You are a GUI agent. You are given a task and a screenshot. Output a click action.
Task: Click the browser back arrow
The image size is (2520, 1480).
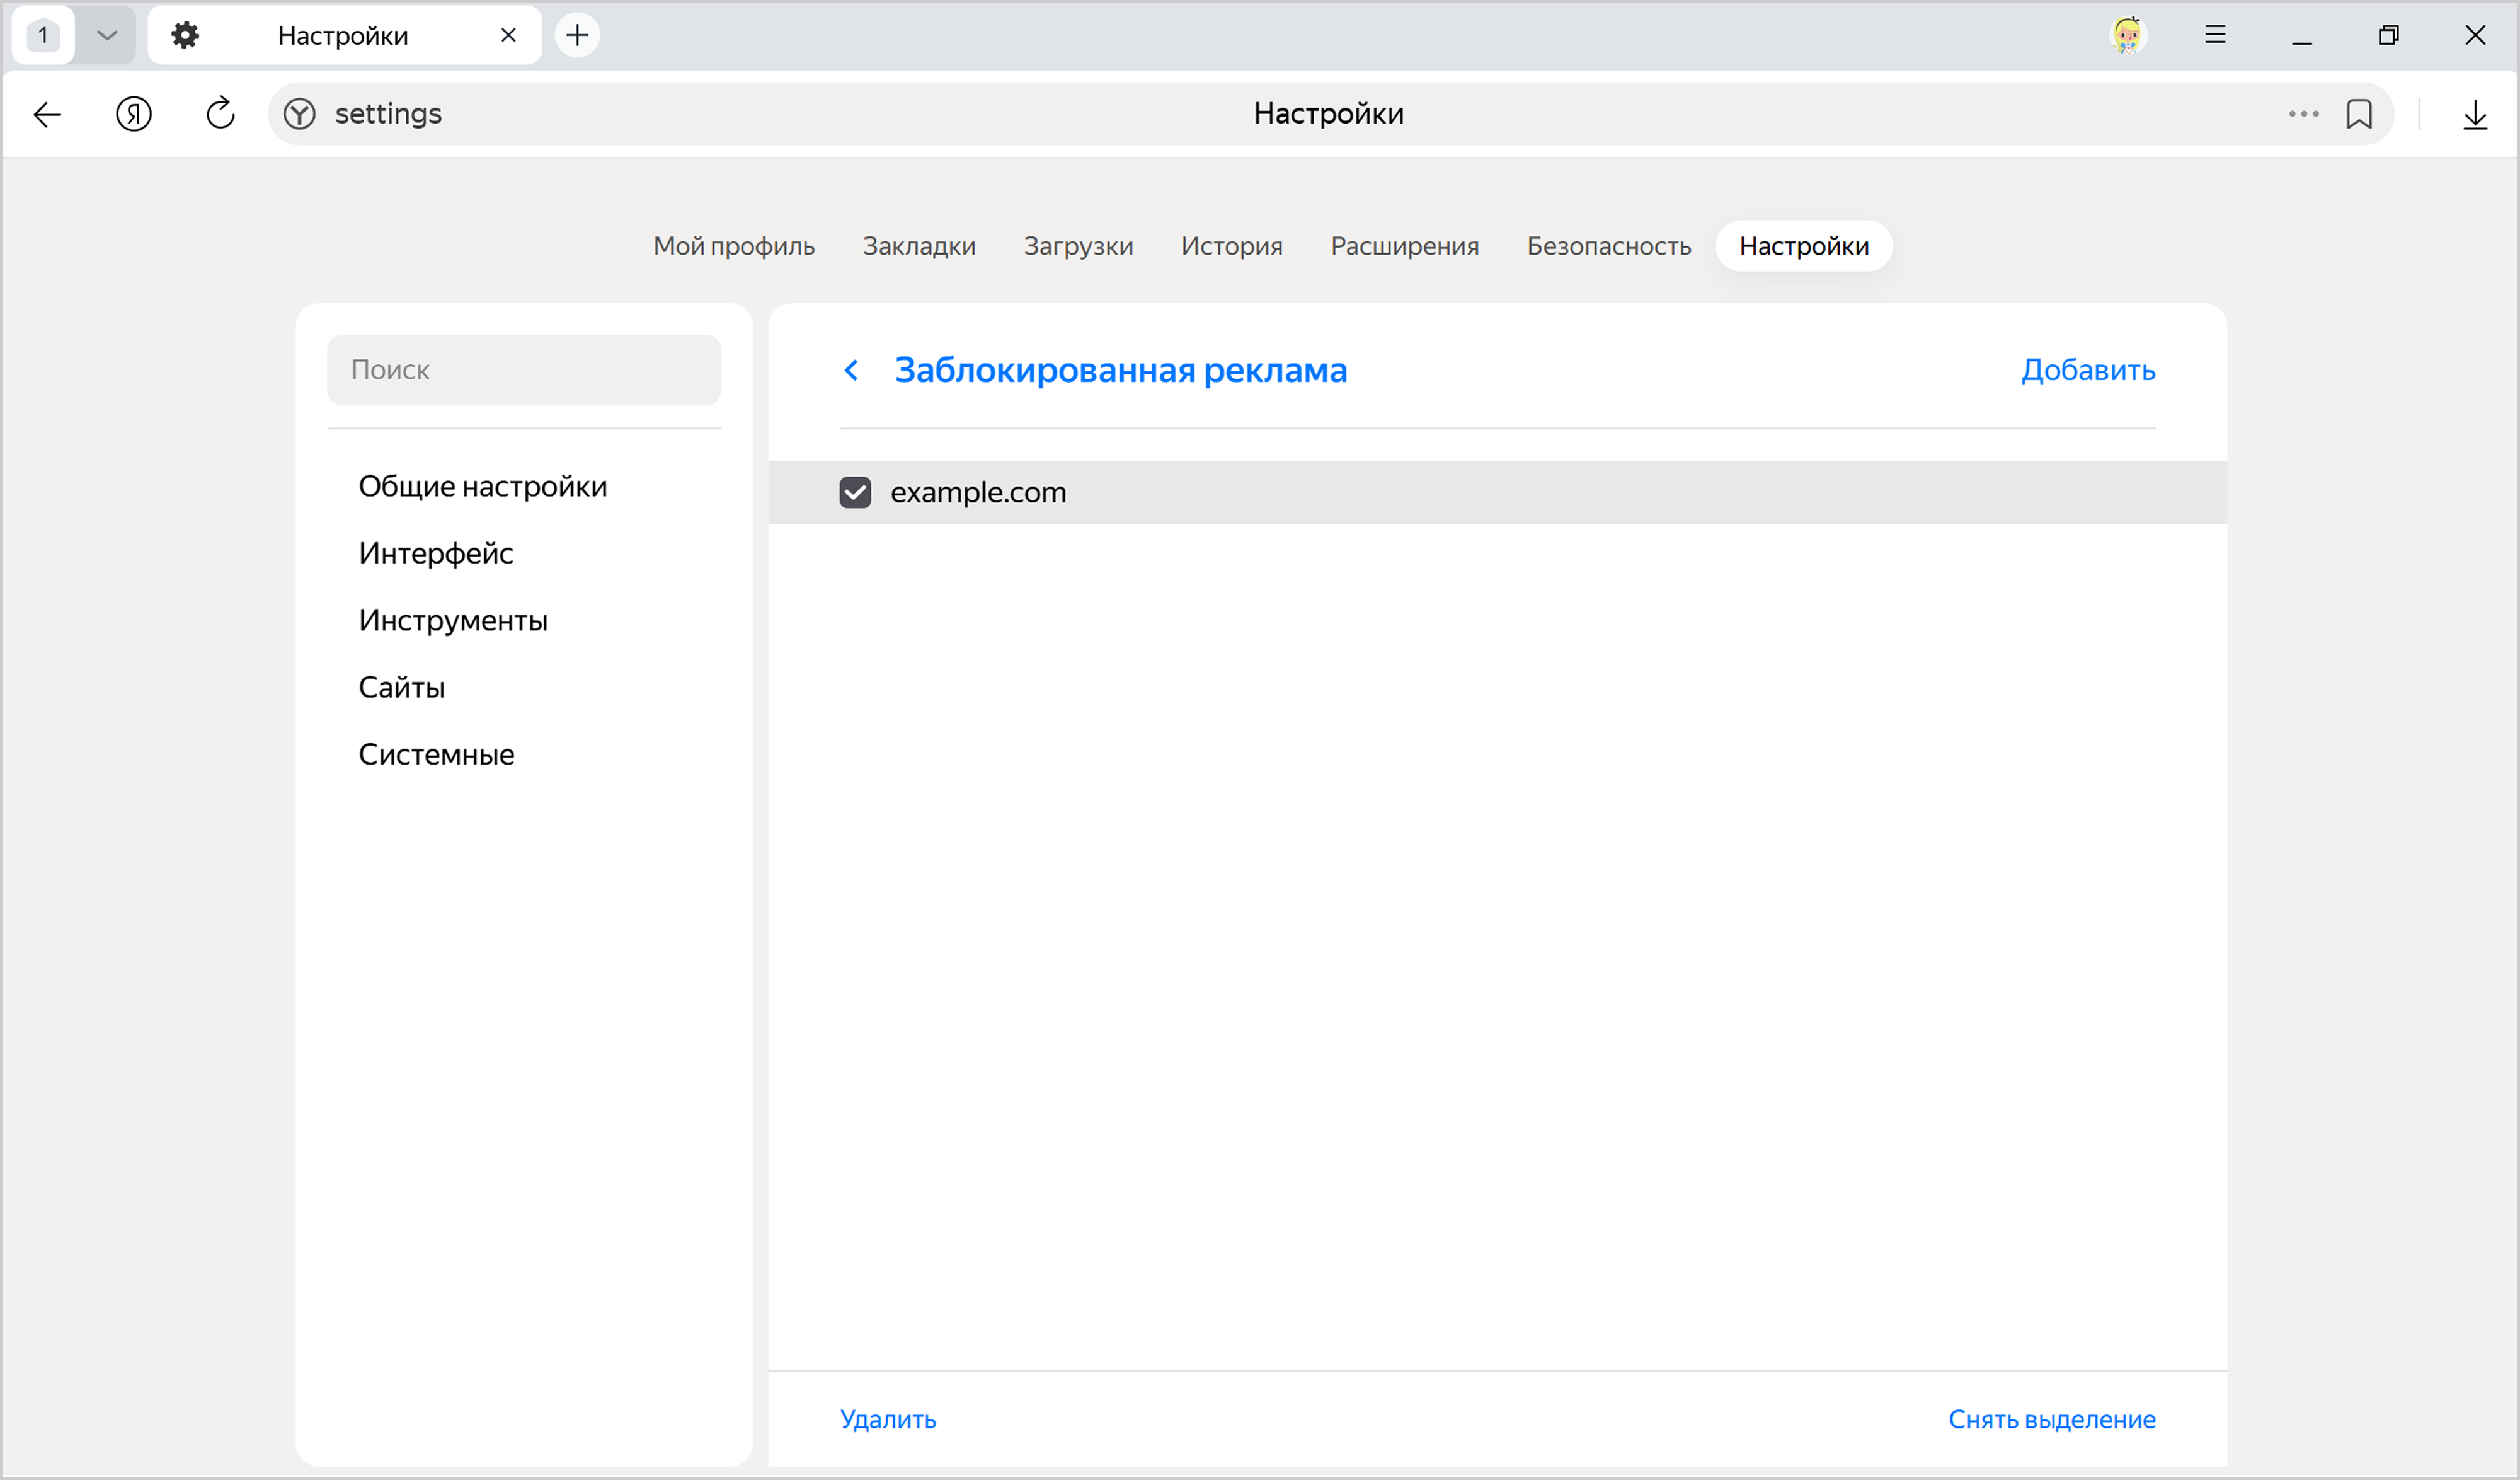tap(47, 114)
